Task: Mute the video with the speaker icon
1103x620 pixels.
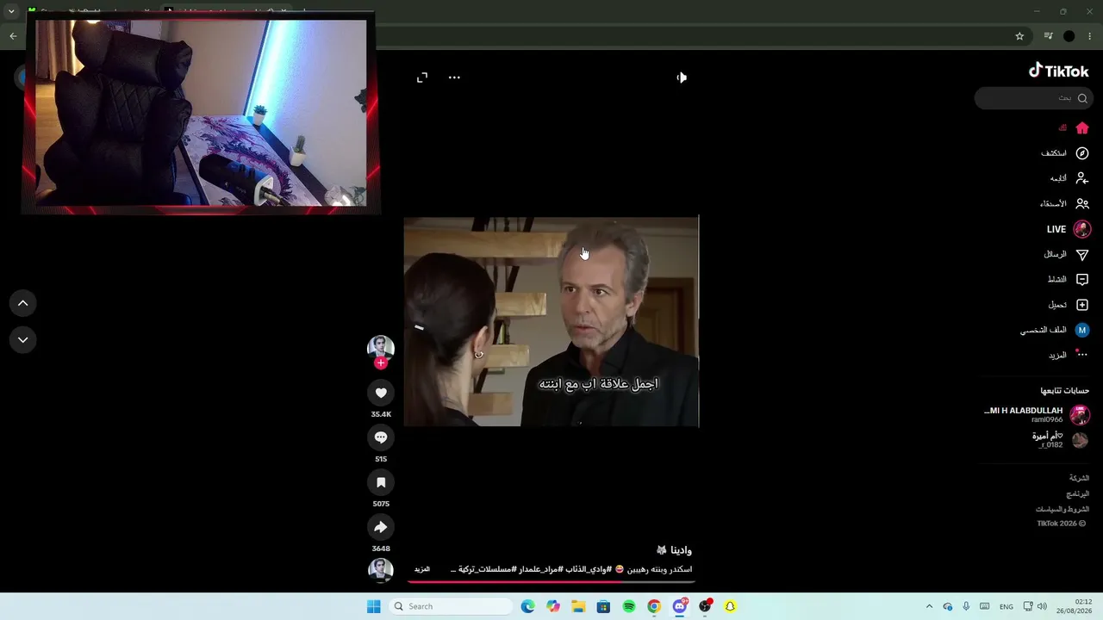Action: pos(682,77)
